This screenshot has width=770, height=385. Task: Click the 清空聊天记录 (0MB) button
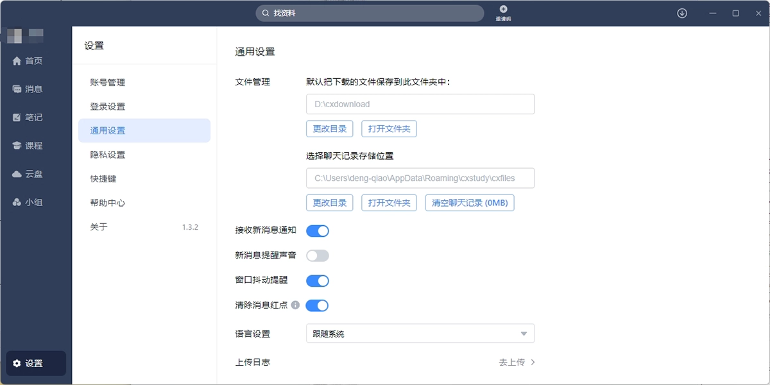tap(470, 203)
